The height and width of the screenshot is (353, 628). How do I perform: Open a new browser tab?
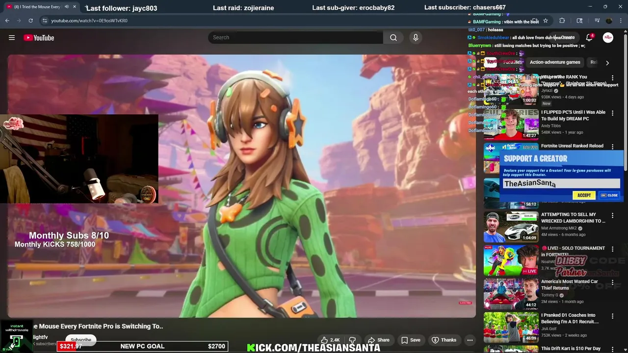pyautogui.click(x=86, y=7)
